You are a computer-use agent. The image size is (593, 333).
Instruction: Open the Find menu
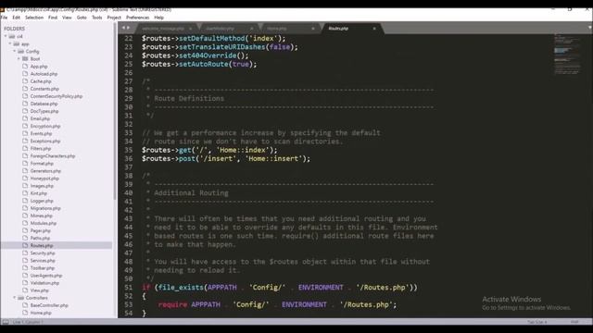click(53, 18)
